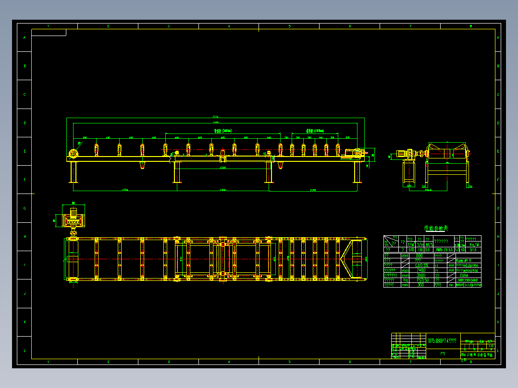Click the head drive unit in elevation view
The image size is (518, 388).
[x=355, y=154]
